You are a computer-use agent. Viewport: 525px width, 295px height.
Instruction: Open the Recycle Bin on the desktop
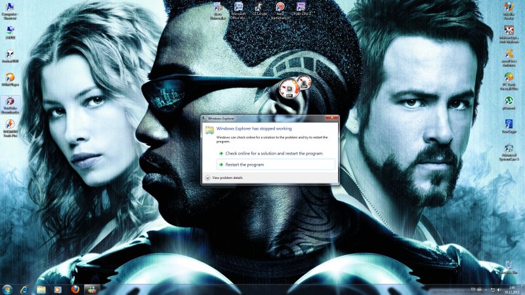coord(509,267)
